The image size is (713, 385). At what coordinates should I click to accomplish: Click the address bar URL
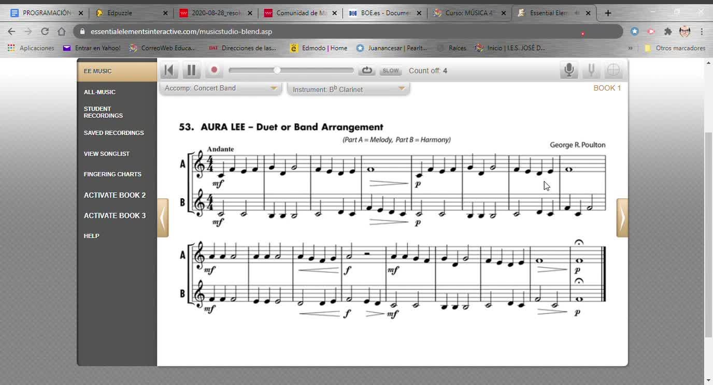click(181, 32)
